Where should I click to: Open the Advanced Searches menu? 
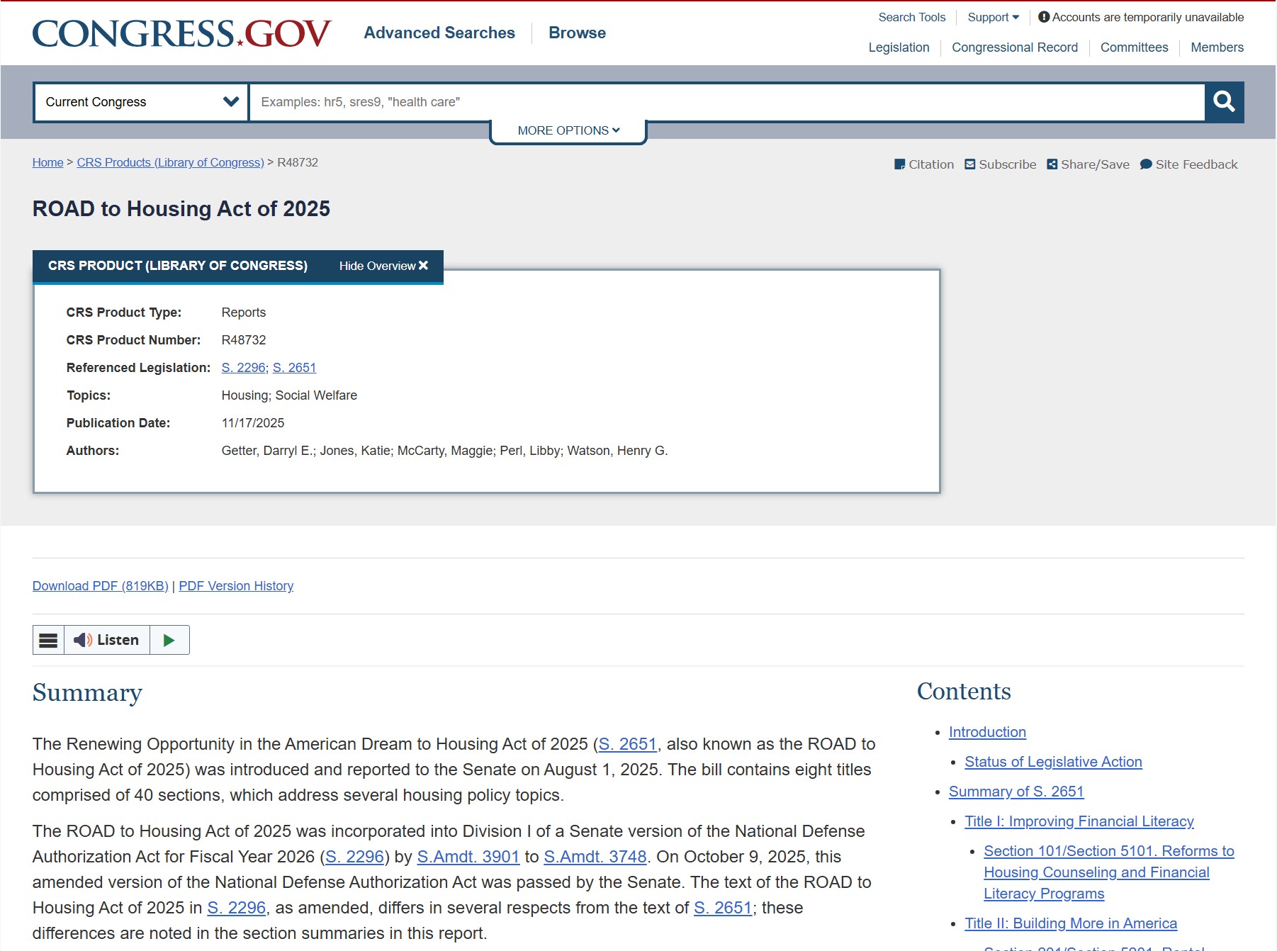tap(439, 33)
